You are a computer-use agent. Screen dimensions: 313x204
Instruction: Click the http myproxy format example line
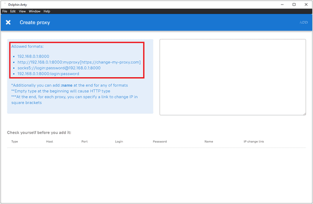tap(79, 62)
